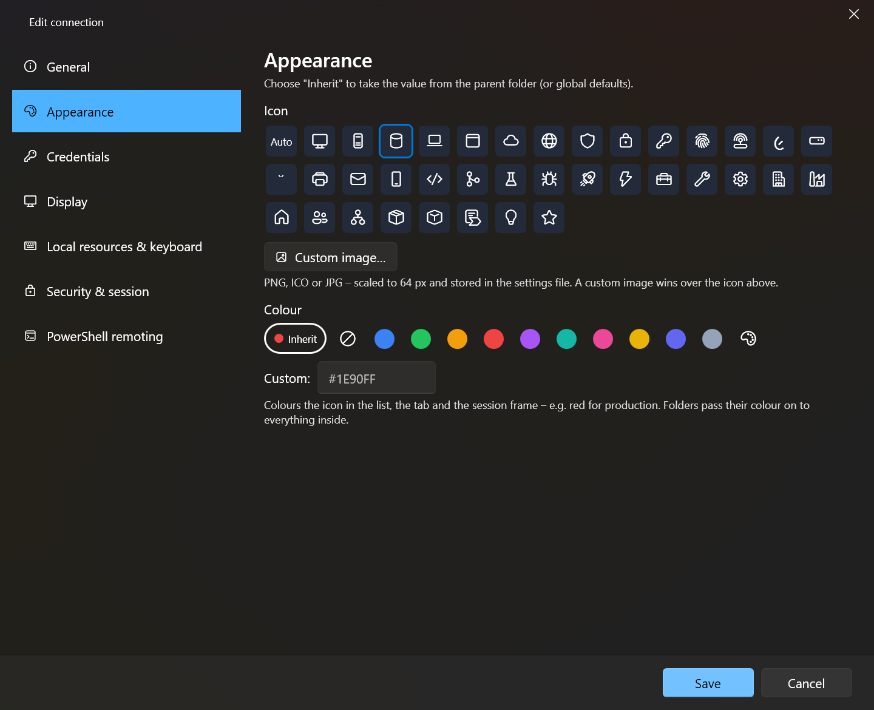Select the shield icon
Screen dimensions: 874x710
click(588, 141)
